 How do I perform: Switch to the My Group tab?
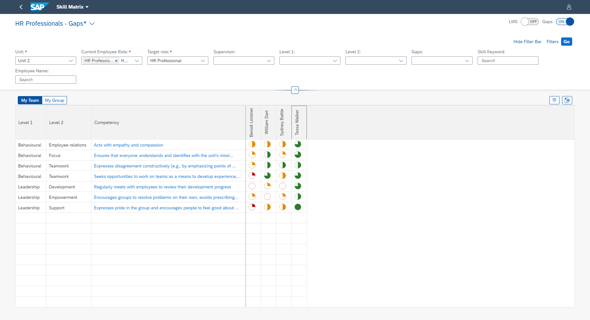click(x=55, y=100)
